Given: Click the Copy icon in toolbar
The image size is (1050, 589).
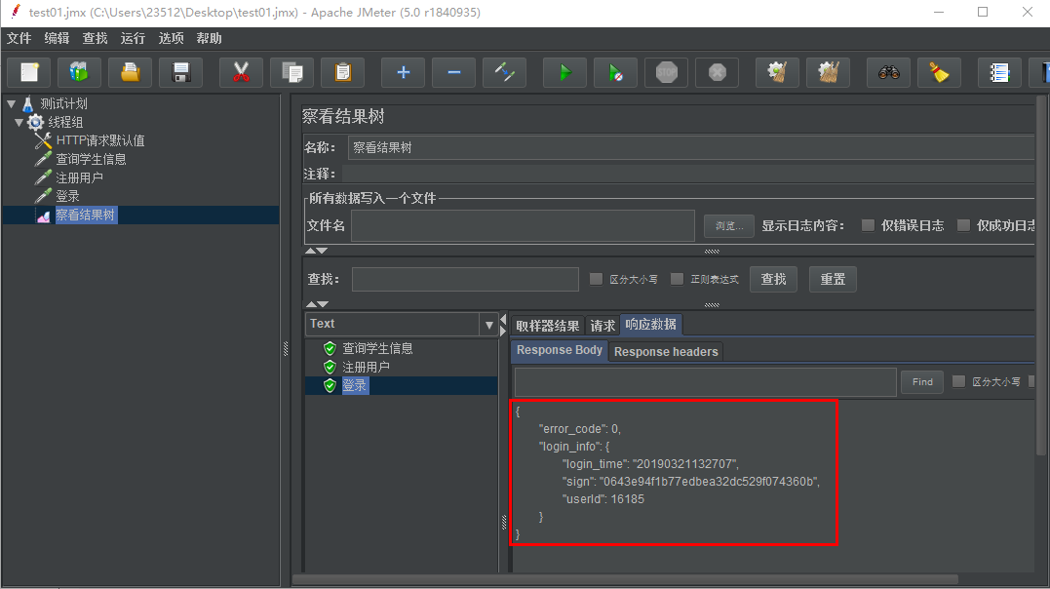Looking at the screenshot, I should tap(292, 72).
